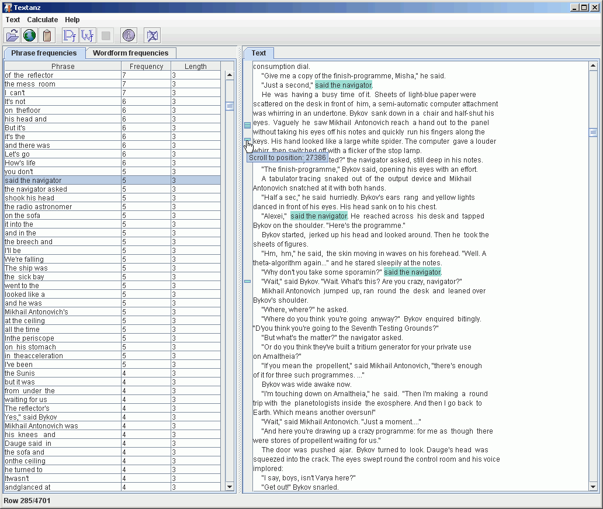Switch to Phrase frequencies tab
Image resolution: width=603 pixels, height=509 pixels.
(x=44, y=53)
